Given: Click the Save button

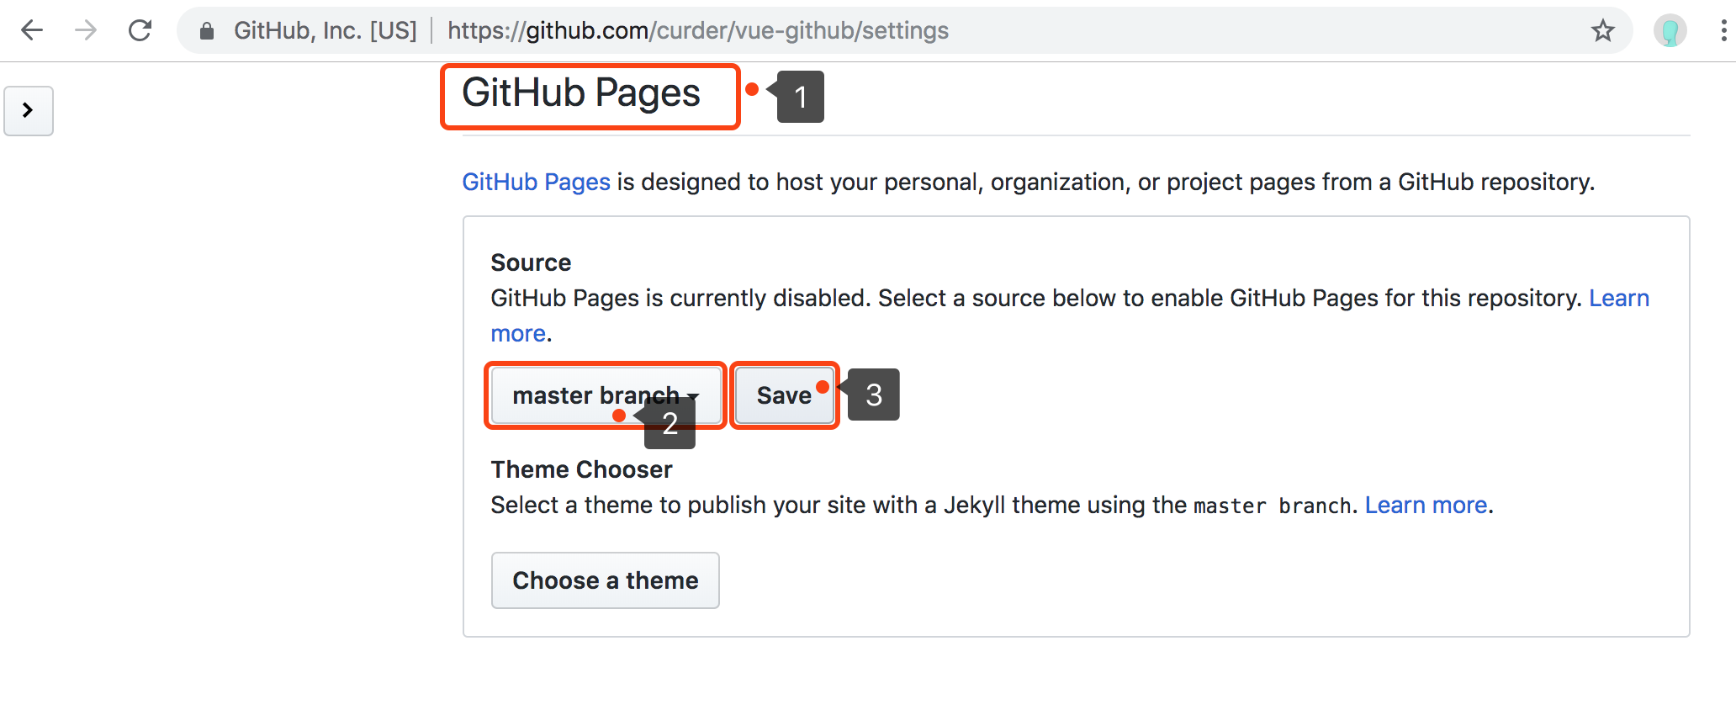Looking at the screenshot, I should pos(784,395).
